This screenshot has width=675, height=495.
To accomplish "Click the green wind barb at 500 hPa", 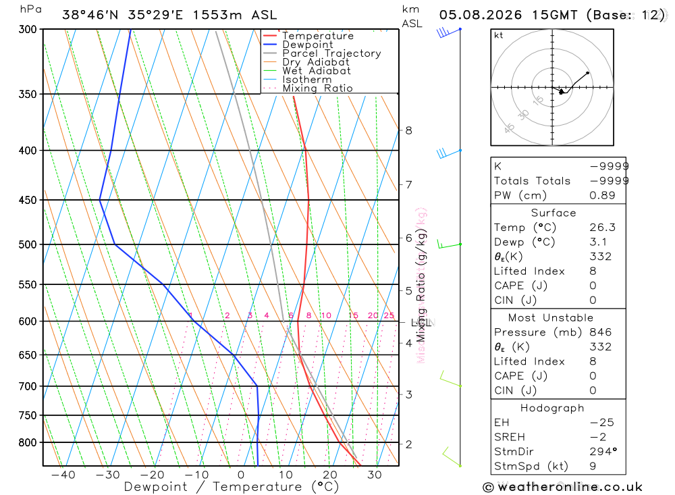I will pos(450,244).
